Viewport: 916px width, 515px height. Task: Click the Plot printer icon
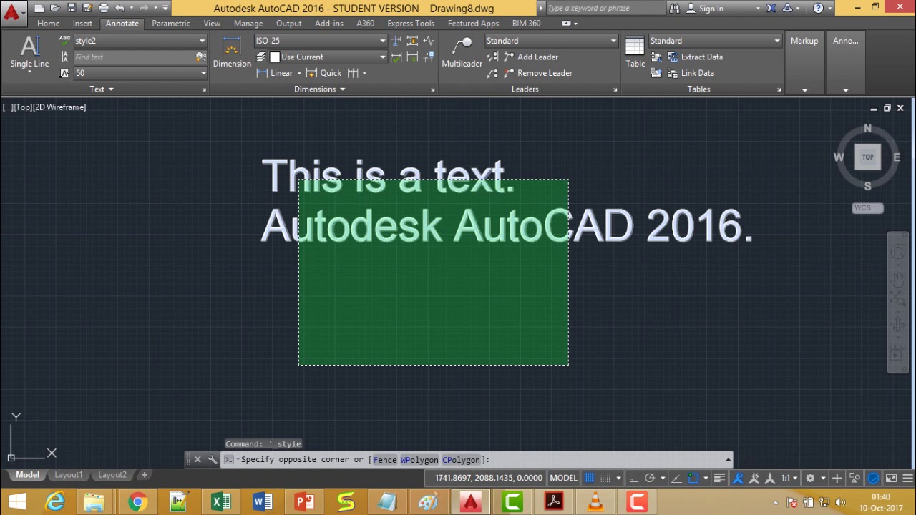pyautogui.click(x=104, y=8)
